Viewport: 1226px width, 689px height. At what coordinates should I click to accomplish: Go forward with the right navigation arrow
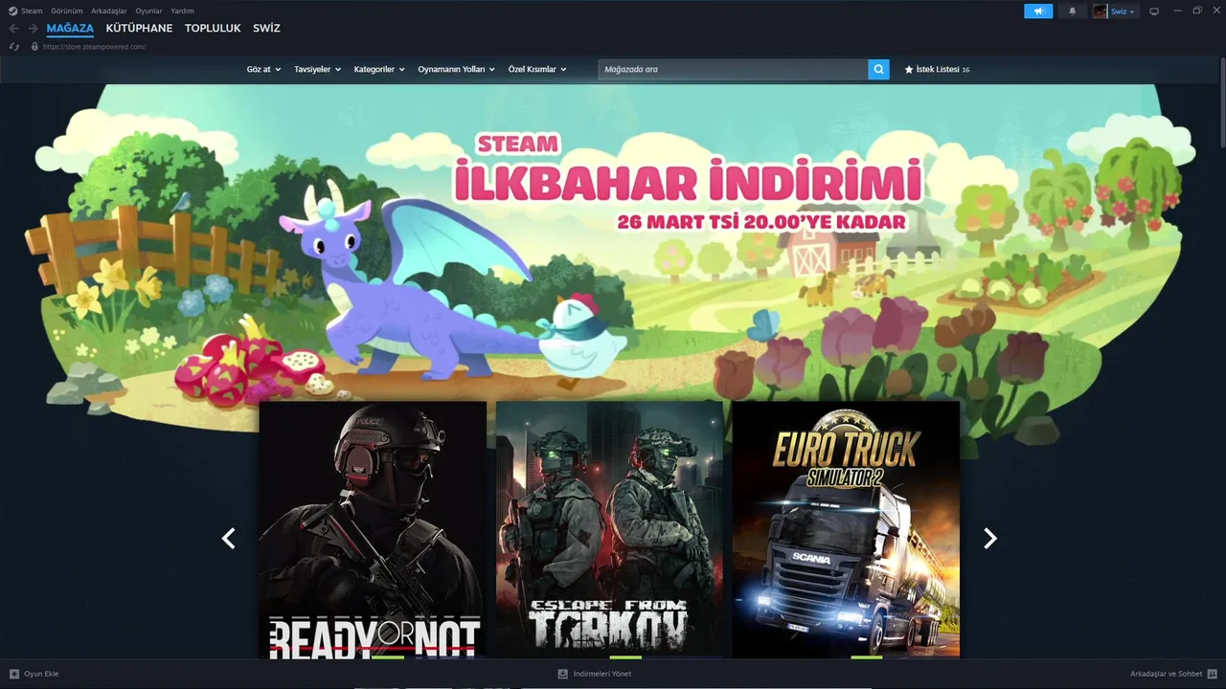pyautogui.click(x=33, y=29)
